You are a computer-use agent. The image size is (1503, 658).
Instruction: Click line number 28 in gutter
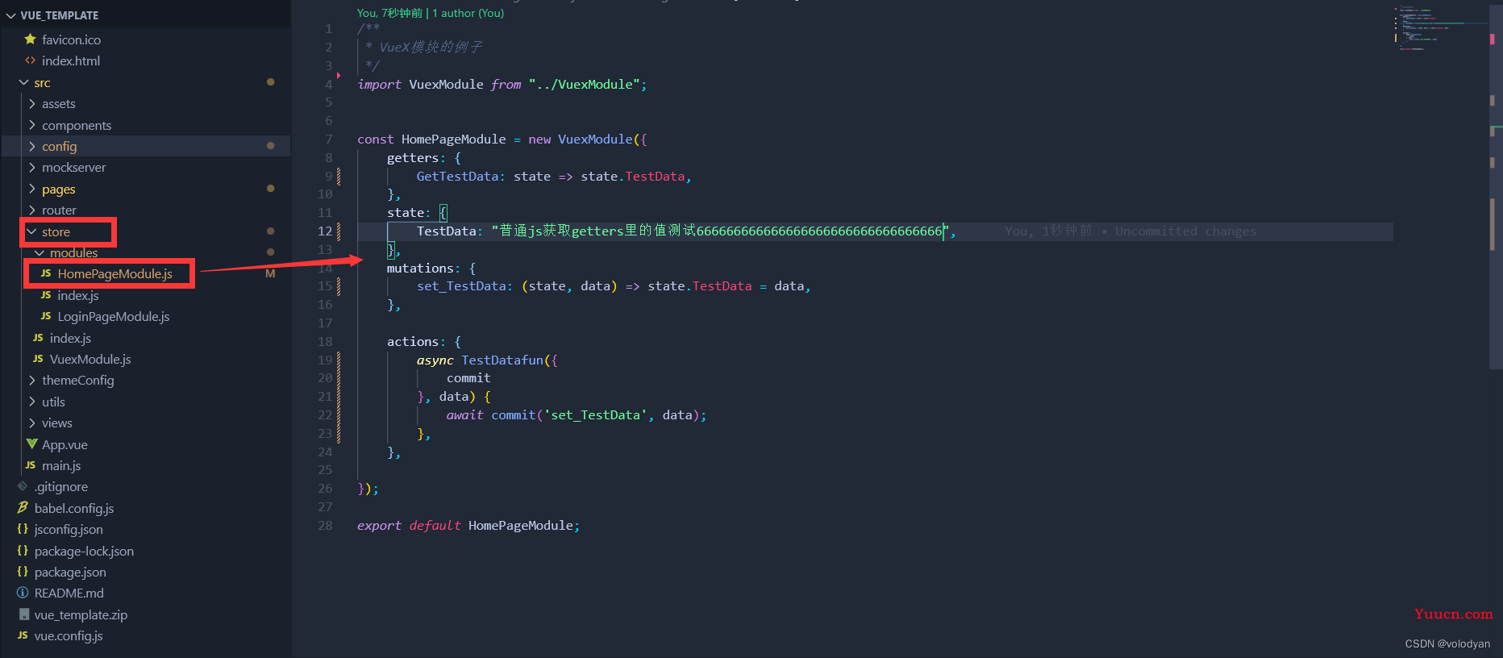point(325,525)
